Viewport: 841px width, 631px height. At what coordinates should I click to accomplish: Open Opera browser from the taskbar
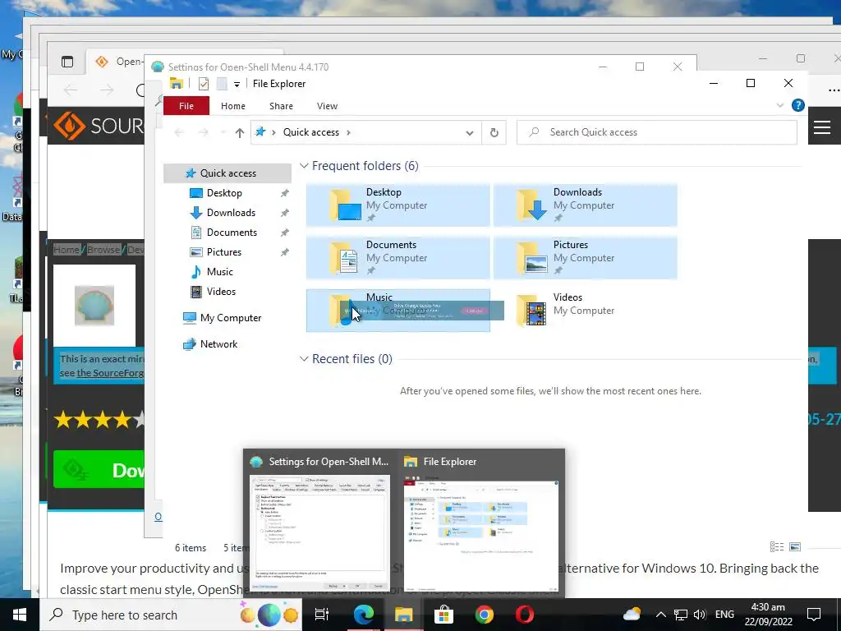pos(524,615)
